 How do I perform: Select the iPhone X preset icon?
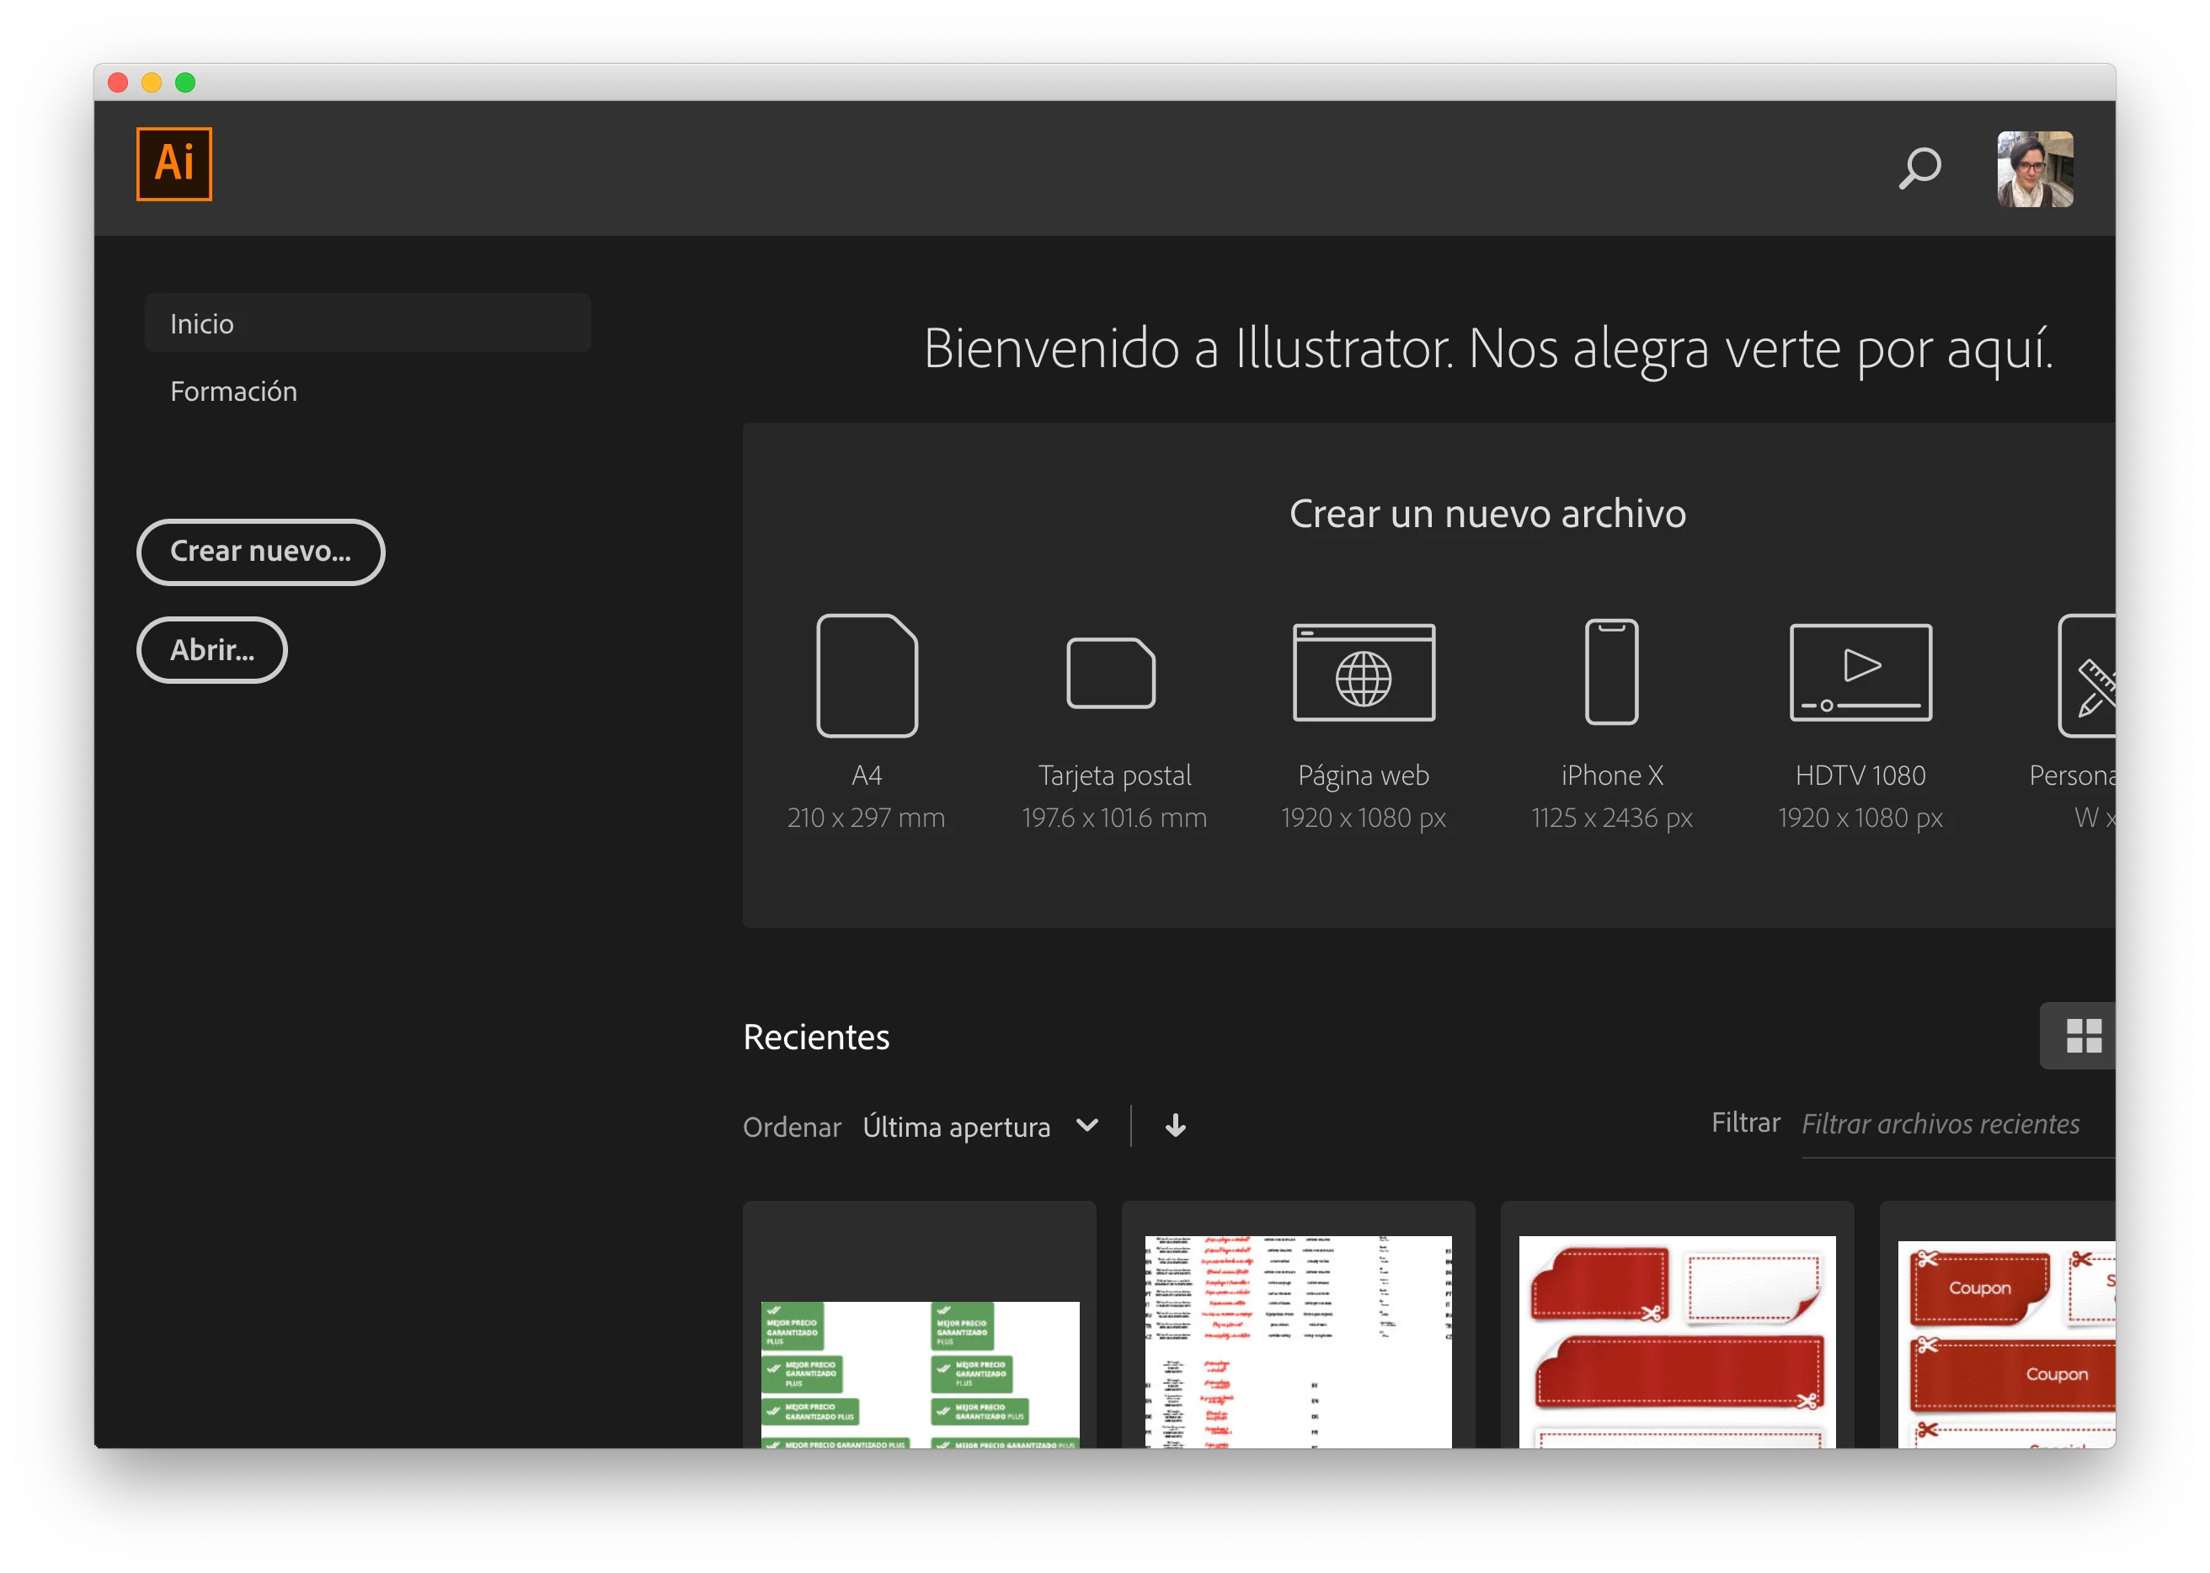pos(1611,672)
